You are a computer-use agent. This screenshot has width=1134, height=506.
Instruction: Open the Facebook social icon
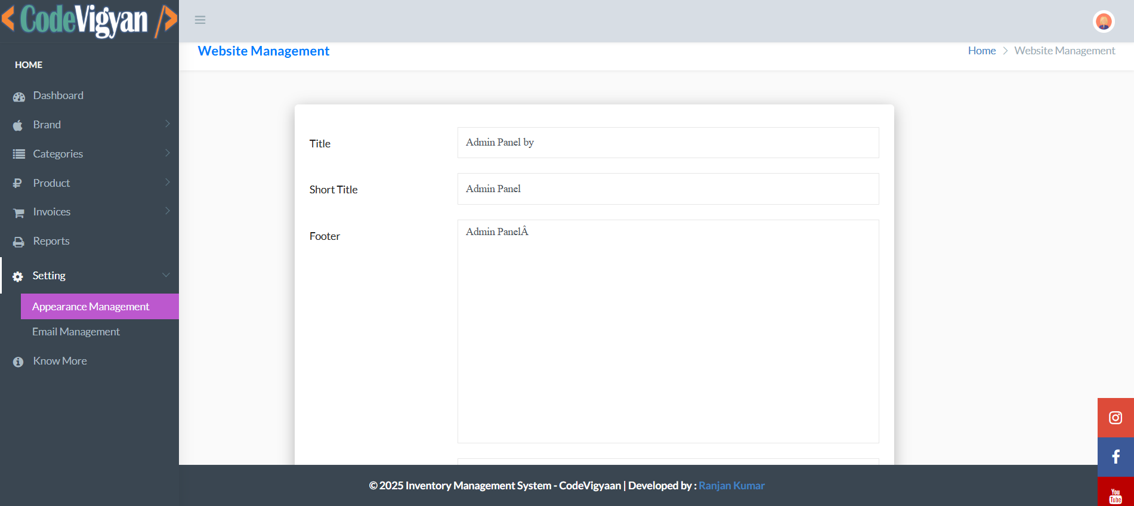click(x=1115, y=457)
